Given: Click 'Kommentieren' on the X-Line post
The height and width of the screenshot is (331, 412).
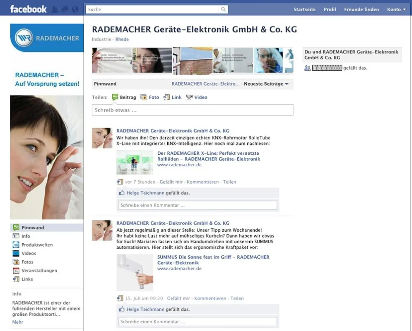Looking at the screenshot, I should (202, 182).
